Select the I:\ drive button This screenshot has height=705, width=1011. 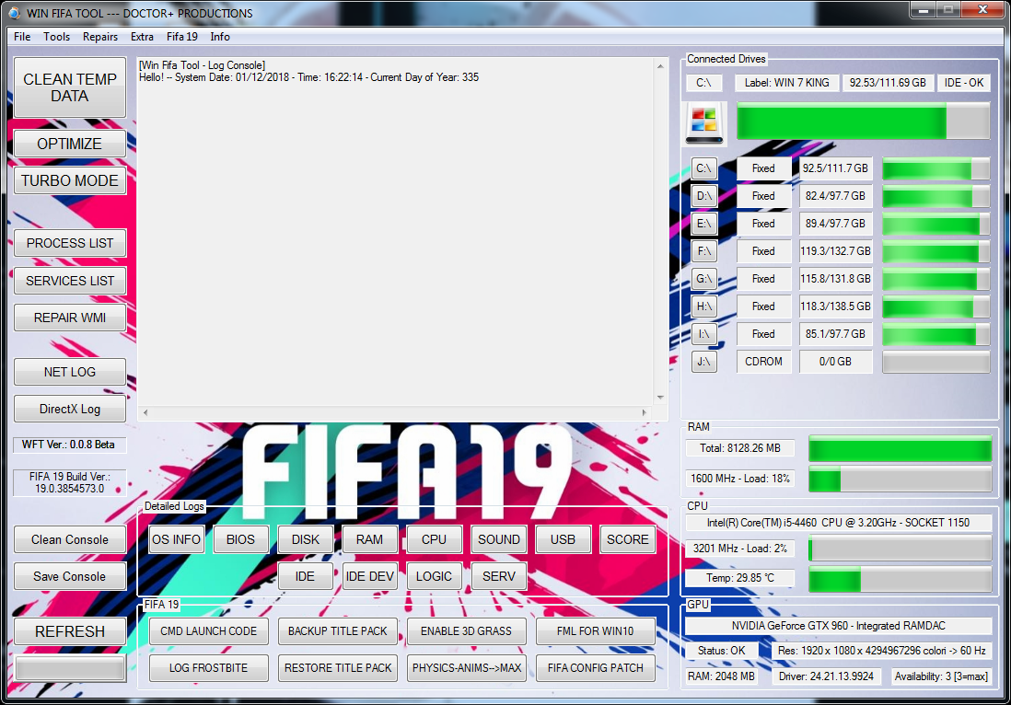pos(703,334)
